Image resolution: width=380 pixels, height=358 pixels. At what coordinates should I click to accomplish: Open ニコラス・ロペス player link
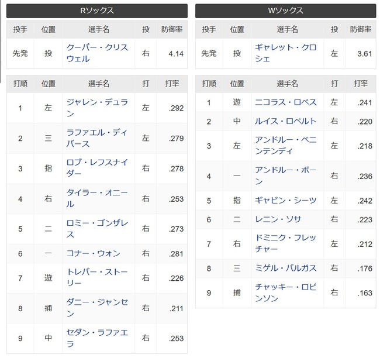tap(285, 102)
